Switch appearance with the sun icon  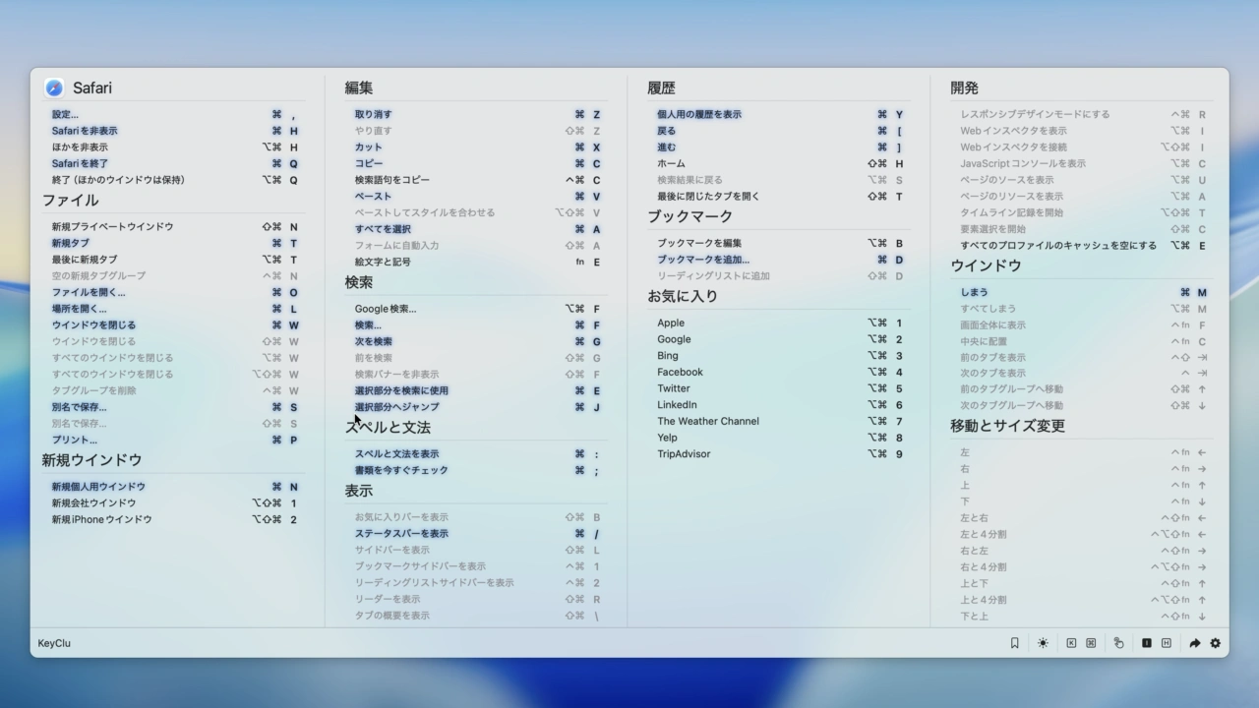(x=1043, y=643)
